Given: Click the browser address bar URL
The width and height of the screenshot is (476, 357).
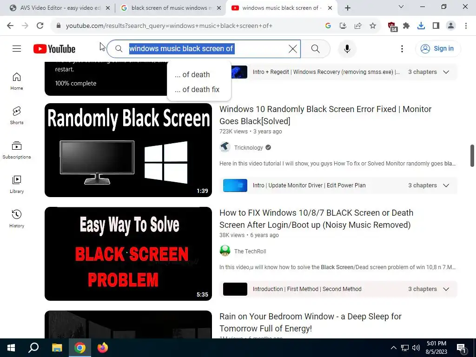Looking at the screenshot, I should pos(169,26).
